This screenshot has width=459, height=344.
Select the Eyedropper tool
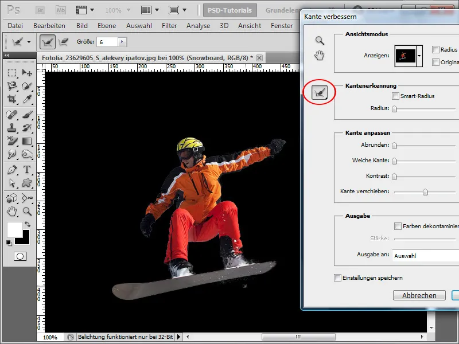(x=27, y=99)
